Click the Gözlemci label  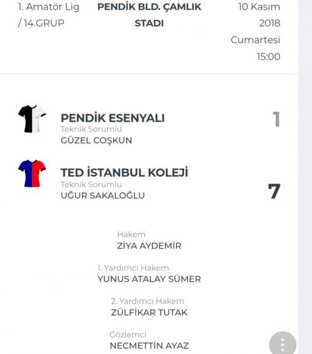(128, 334)
